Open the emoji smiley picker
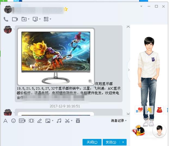The image size is (170, 146). 13,121
